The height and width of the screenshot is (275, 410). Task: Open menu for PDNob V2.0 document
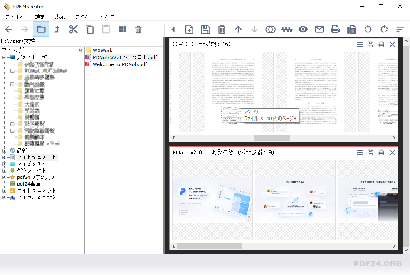360,153
